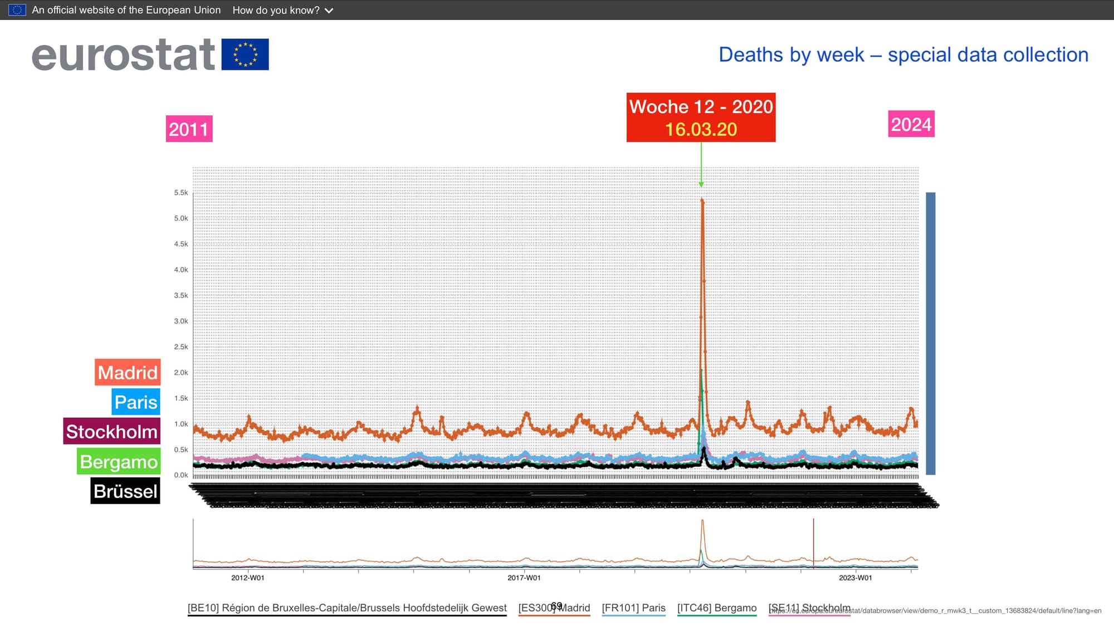Click the EU stars flag beside eurostat
The height and width of the screenshot is (626, 1114).
(245, 55)
